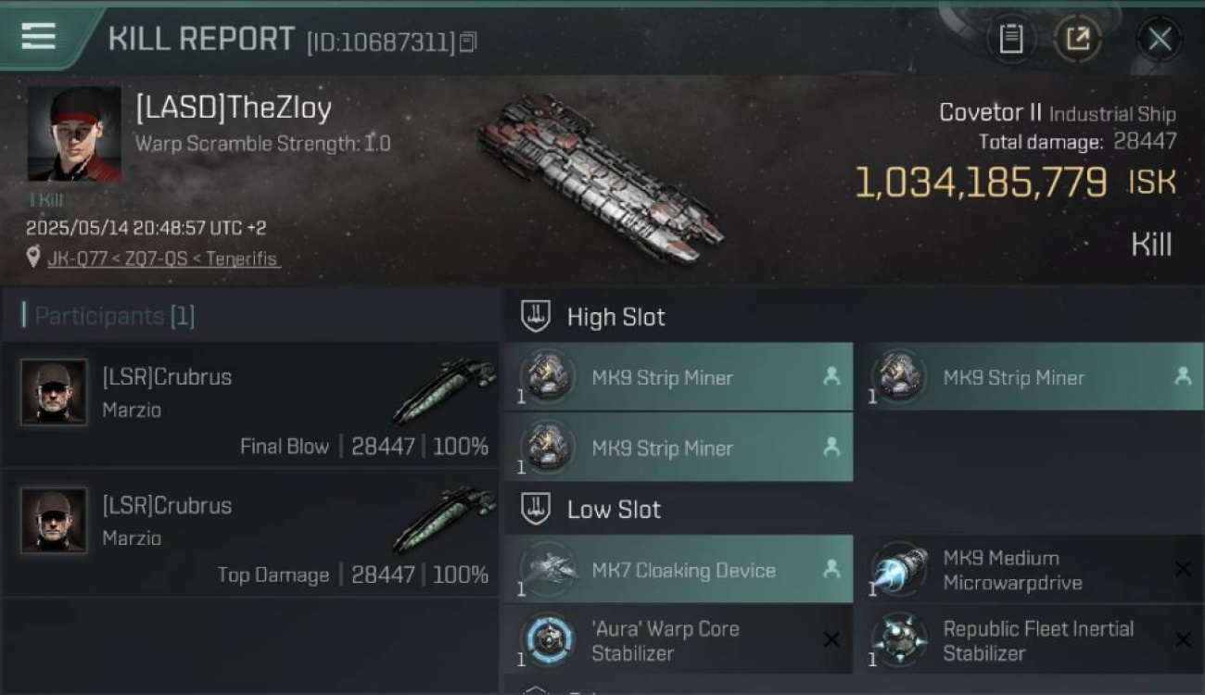
Task: Click the Low Slot section shield icon
Action: tap(536, 509)
